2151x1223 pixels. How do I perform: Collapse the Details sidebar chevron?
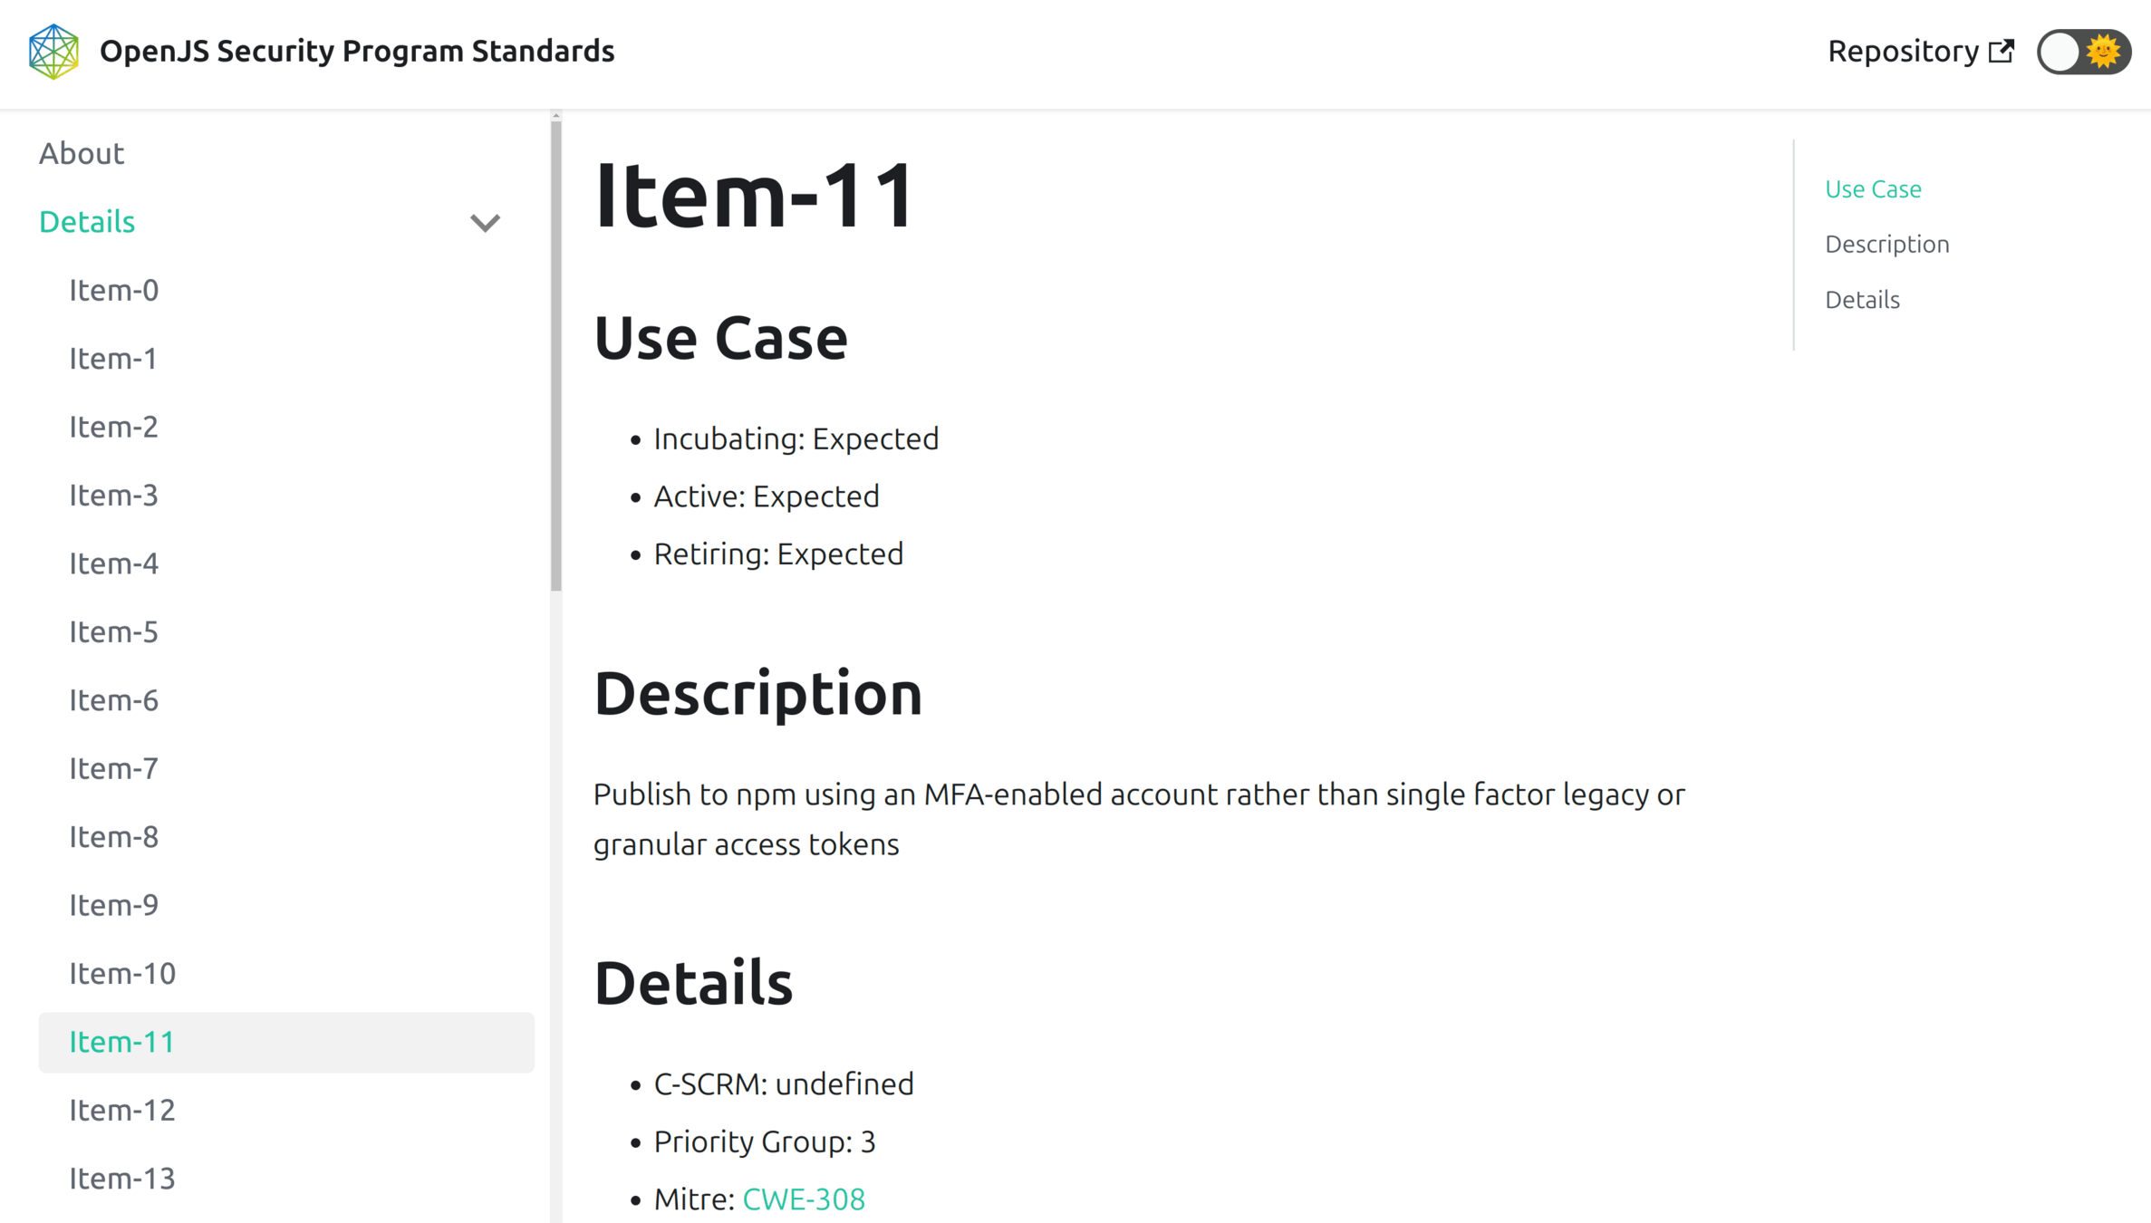point(485,223)
